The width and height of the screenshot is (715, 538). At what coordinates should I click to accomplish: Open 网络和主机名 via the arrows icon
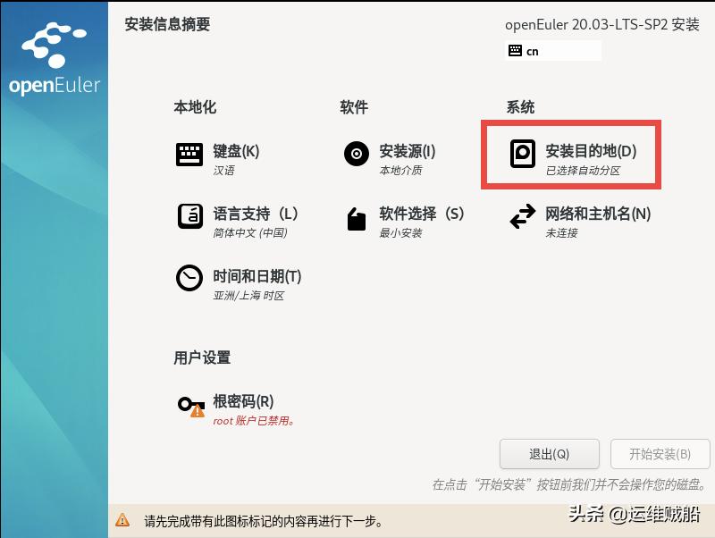(x=523, y=215)
